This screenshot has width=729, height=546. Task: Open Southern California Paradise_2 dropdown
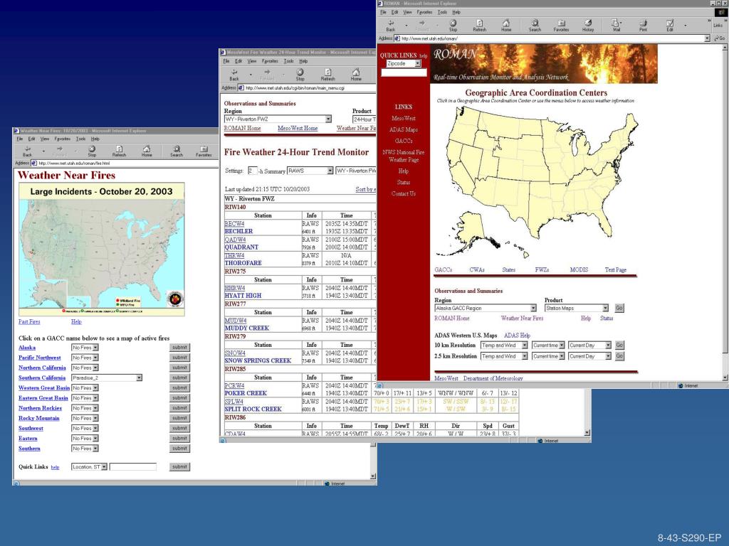pos(139,378)
